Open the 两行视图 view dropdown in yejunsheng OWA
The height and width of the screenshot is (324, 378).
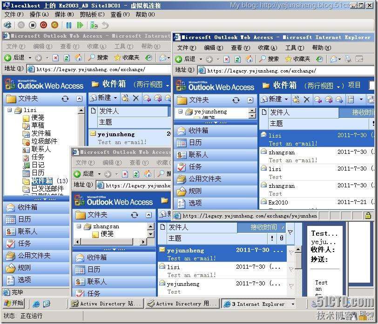click(x=338, y=86)
